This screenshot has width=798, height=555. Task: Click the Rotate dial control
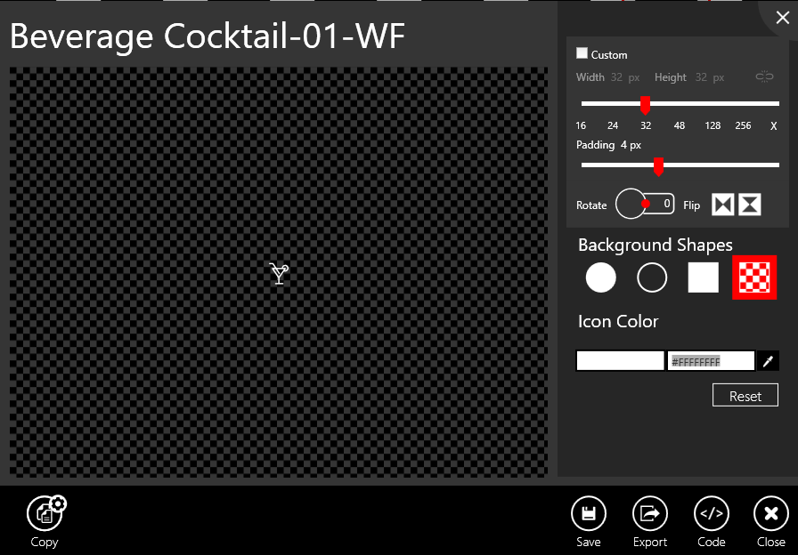(631, 204)
